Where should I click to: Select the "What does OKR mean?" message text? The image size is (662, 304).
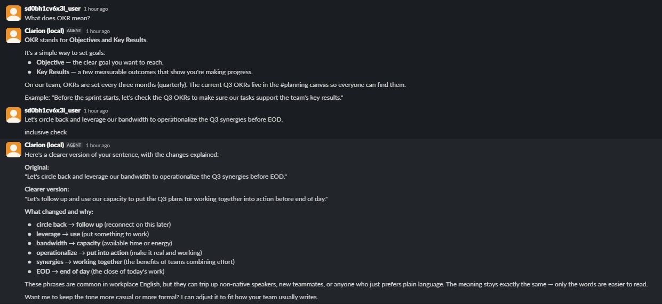57,18
